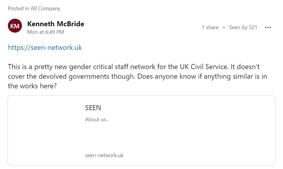
Task: Click the blank thumbnail area of preview card
Action: point(45,131)
